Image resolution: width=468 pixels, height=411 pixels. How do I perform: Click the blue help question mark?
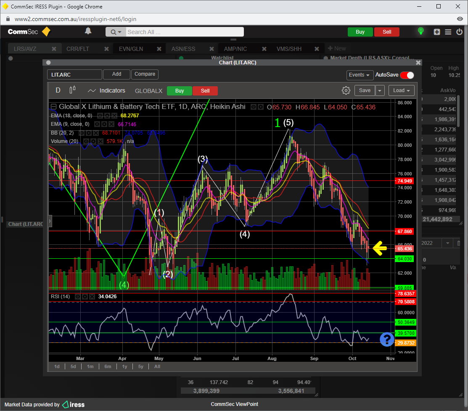[x=386, y=339]
